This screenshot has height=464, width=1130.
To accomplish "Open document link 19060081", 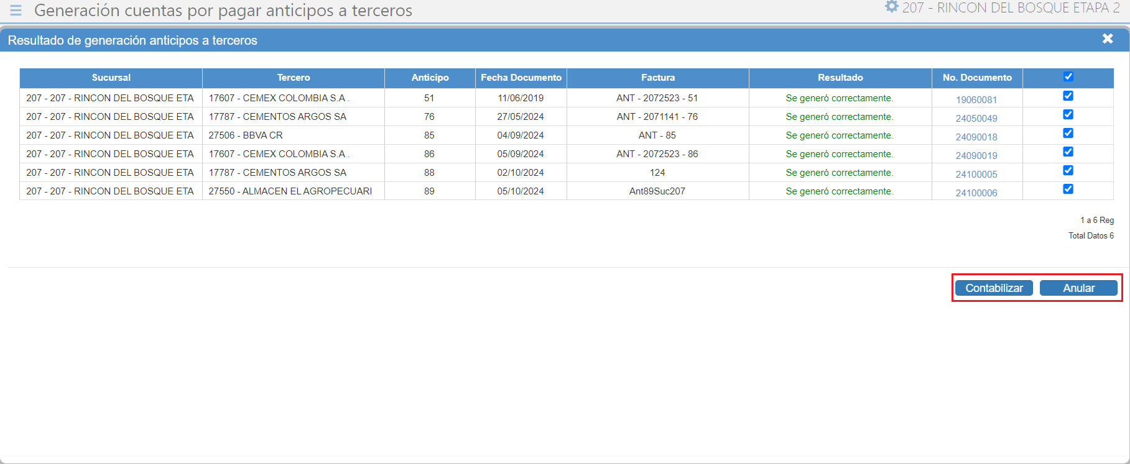I will (x=976, y=100).
